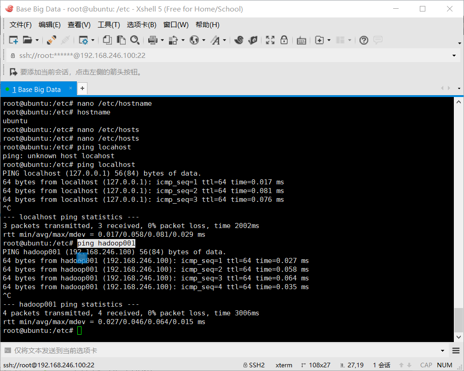
Task: Click the Open Session folder icon
Action: [28, 40]
